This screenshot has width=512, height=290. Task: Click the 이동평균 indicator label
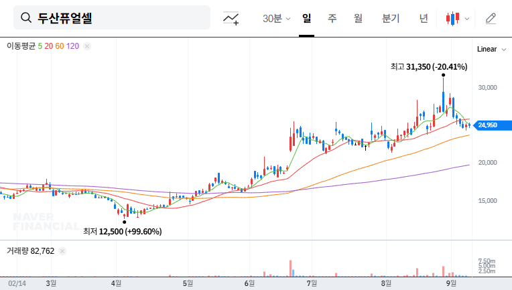point(21,46)
